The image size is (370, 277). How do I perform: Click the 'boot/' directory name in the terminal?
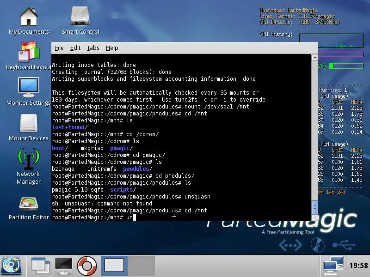click(x=60, y=148)
